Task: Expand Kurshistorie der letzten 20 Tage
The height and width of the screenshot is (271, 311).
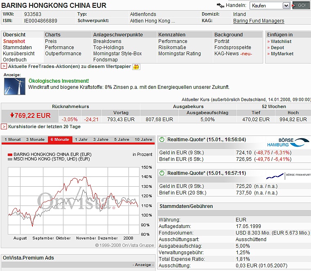Action: pos(4,126)
